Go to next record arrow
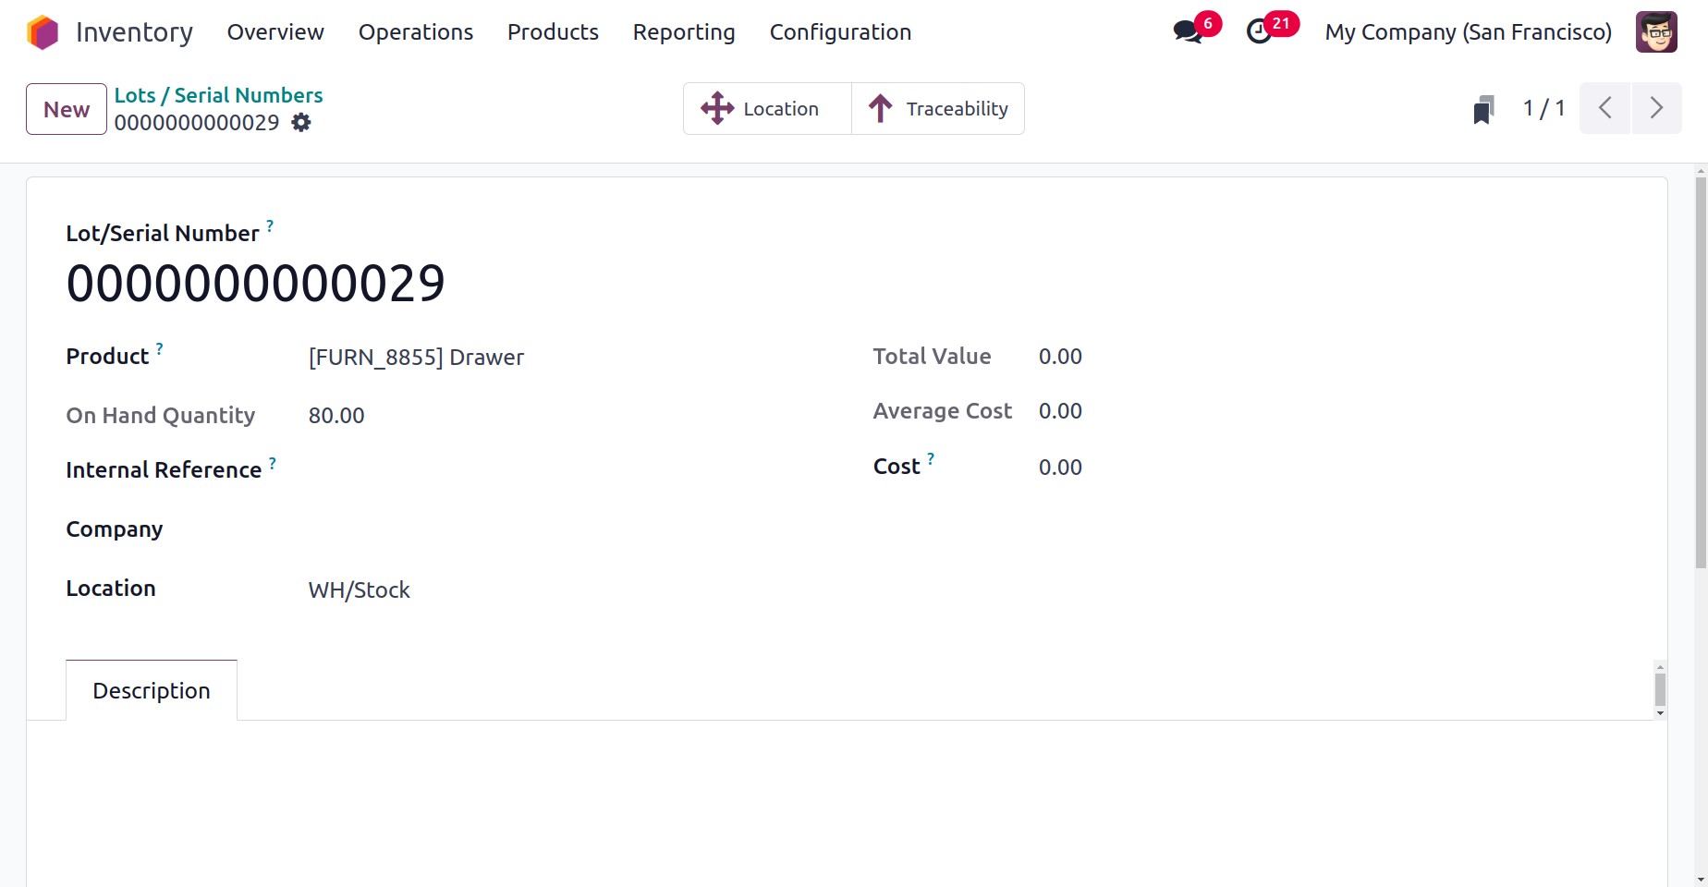Image resolution: width=1708 pixels, height=887 pixels. click(1656, 109)
